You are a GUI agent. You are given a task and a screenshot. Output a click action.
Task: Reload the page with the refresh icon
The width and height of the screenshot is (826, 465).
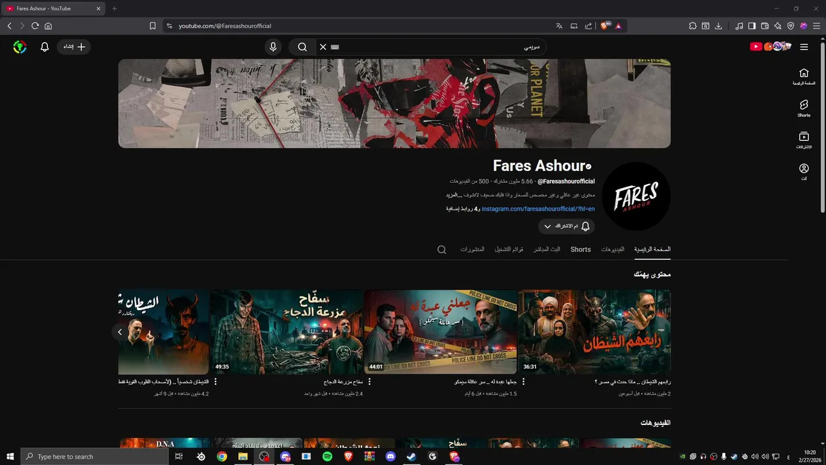coord(35,26)
